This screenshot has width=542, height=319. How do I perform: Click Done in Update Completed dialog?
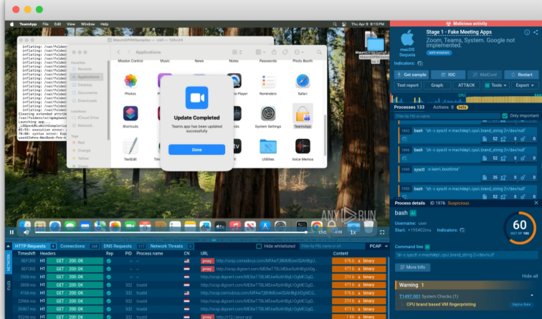tap(196, 149)
